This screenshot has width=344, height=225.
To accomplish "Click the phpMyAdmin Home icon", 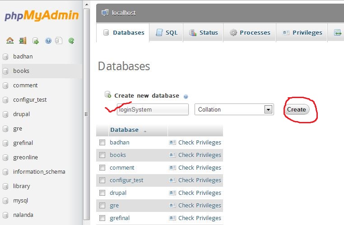I will coord(10,40).
